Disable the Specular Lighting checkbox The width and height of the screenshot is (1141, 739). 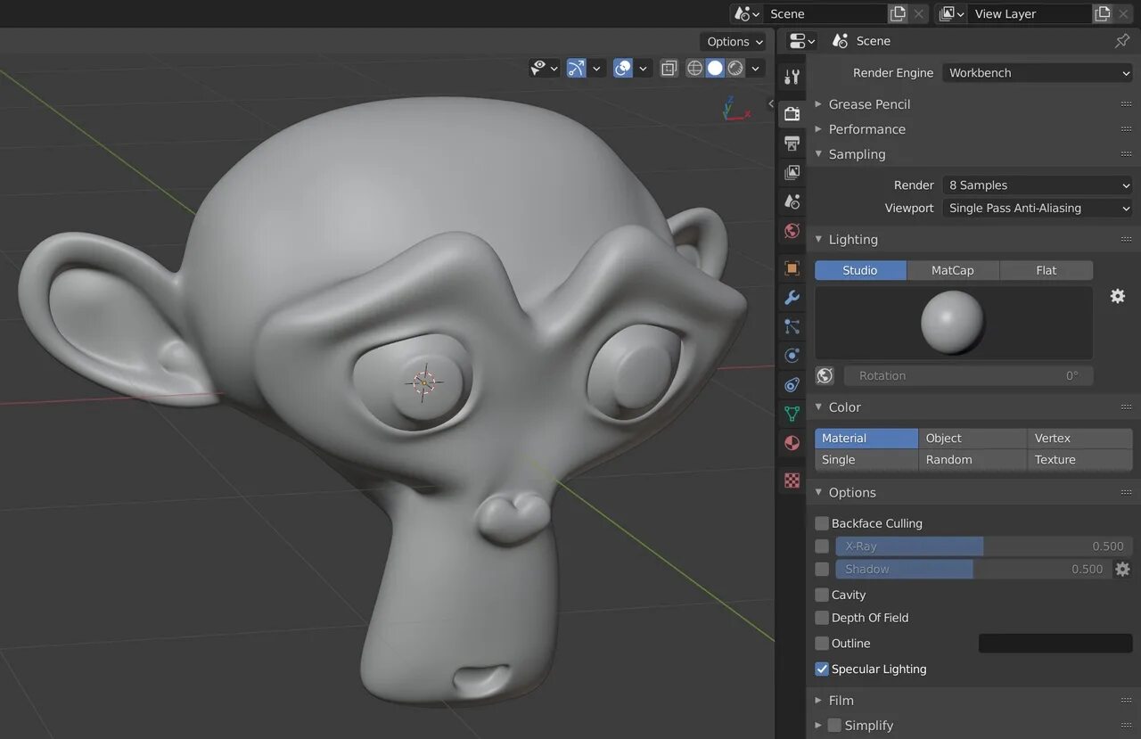click(822, 669)
